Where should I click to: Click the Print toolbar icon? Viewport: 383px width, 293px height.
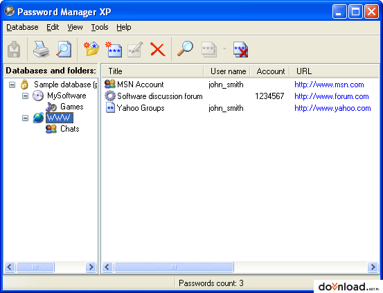pyautogui.click(x=42, y=49)
